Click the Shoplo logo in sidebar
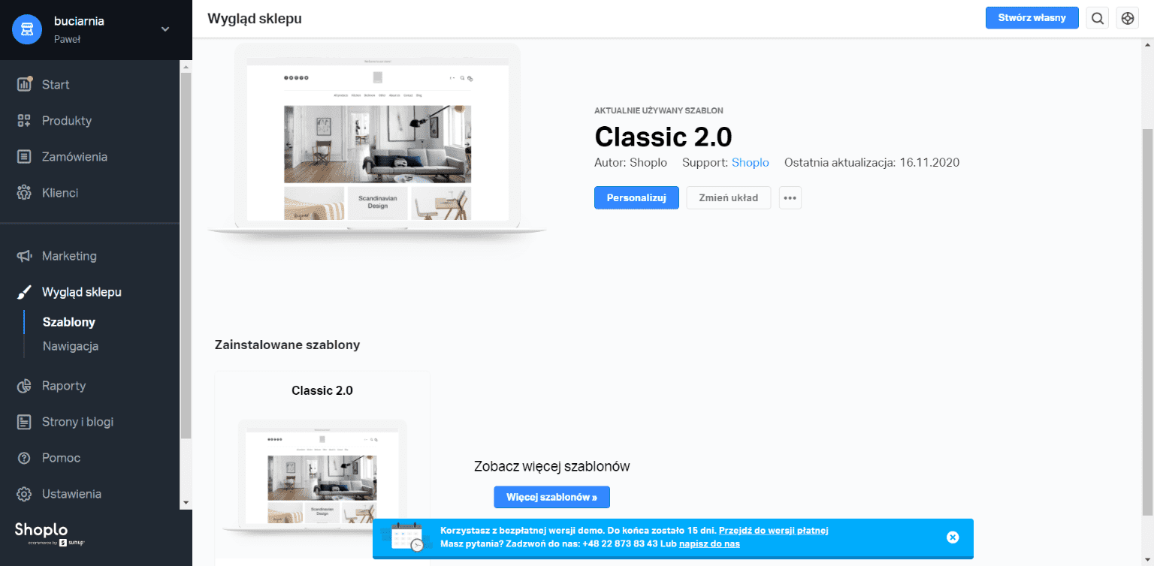 pyautogui.click(x=50, y=532)
